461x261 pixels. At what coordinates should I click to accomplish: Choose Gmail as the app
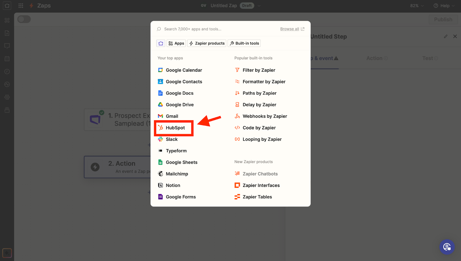168,116
